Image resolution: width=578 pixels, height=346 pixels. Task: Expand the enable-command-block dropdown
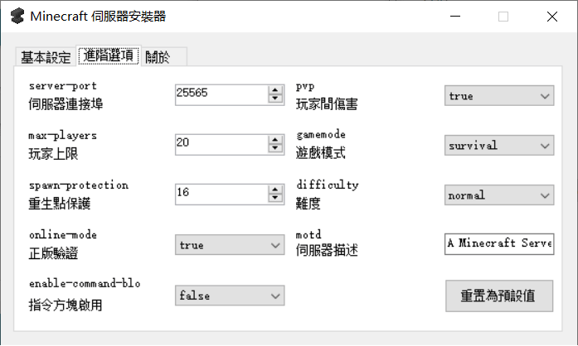230,296
